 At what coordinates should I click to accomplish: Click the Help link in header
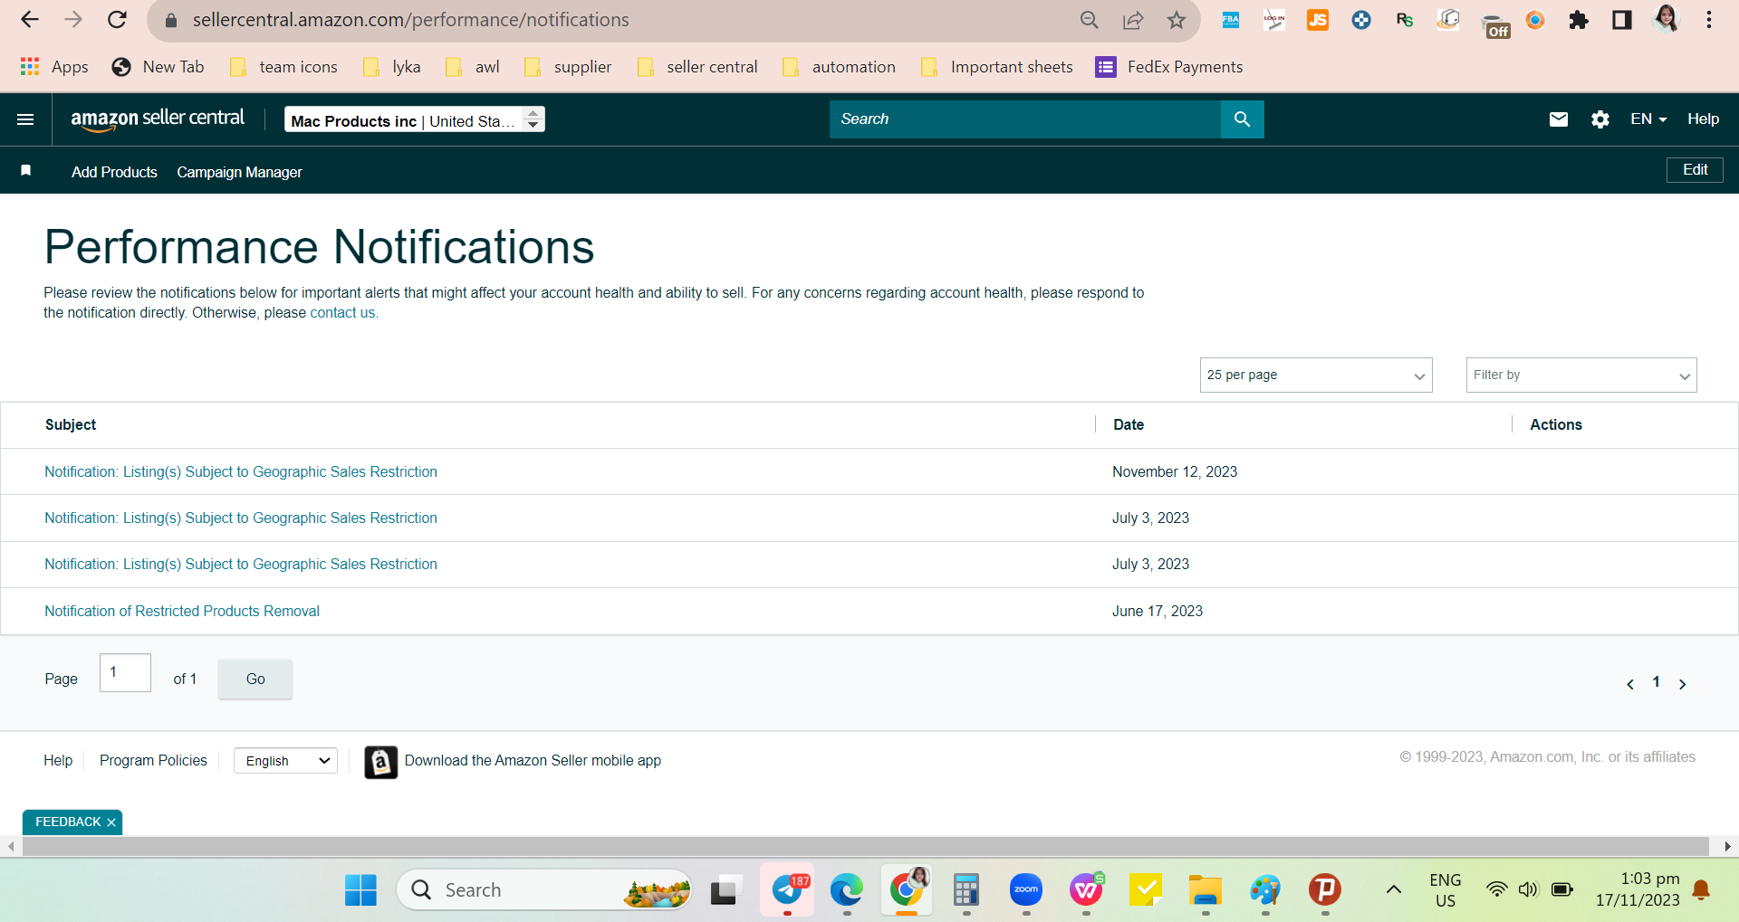pos(1703,119)
